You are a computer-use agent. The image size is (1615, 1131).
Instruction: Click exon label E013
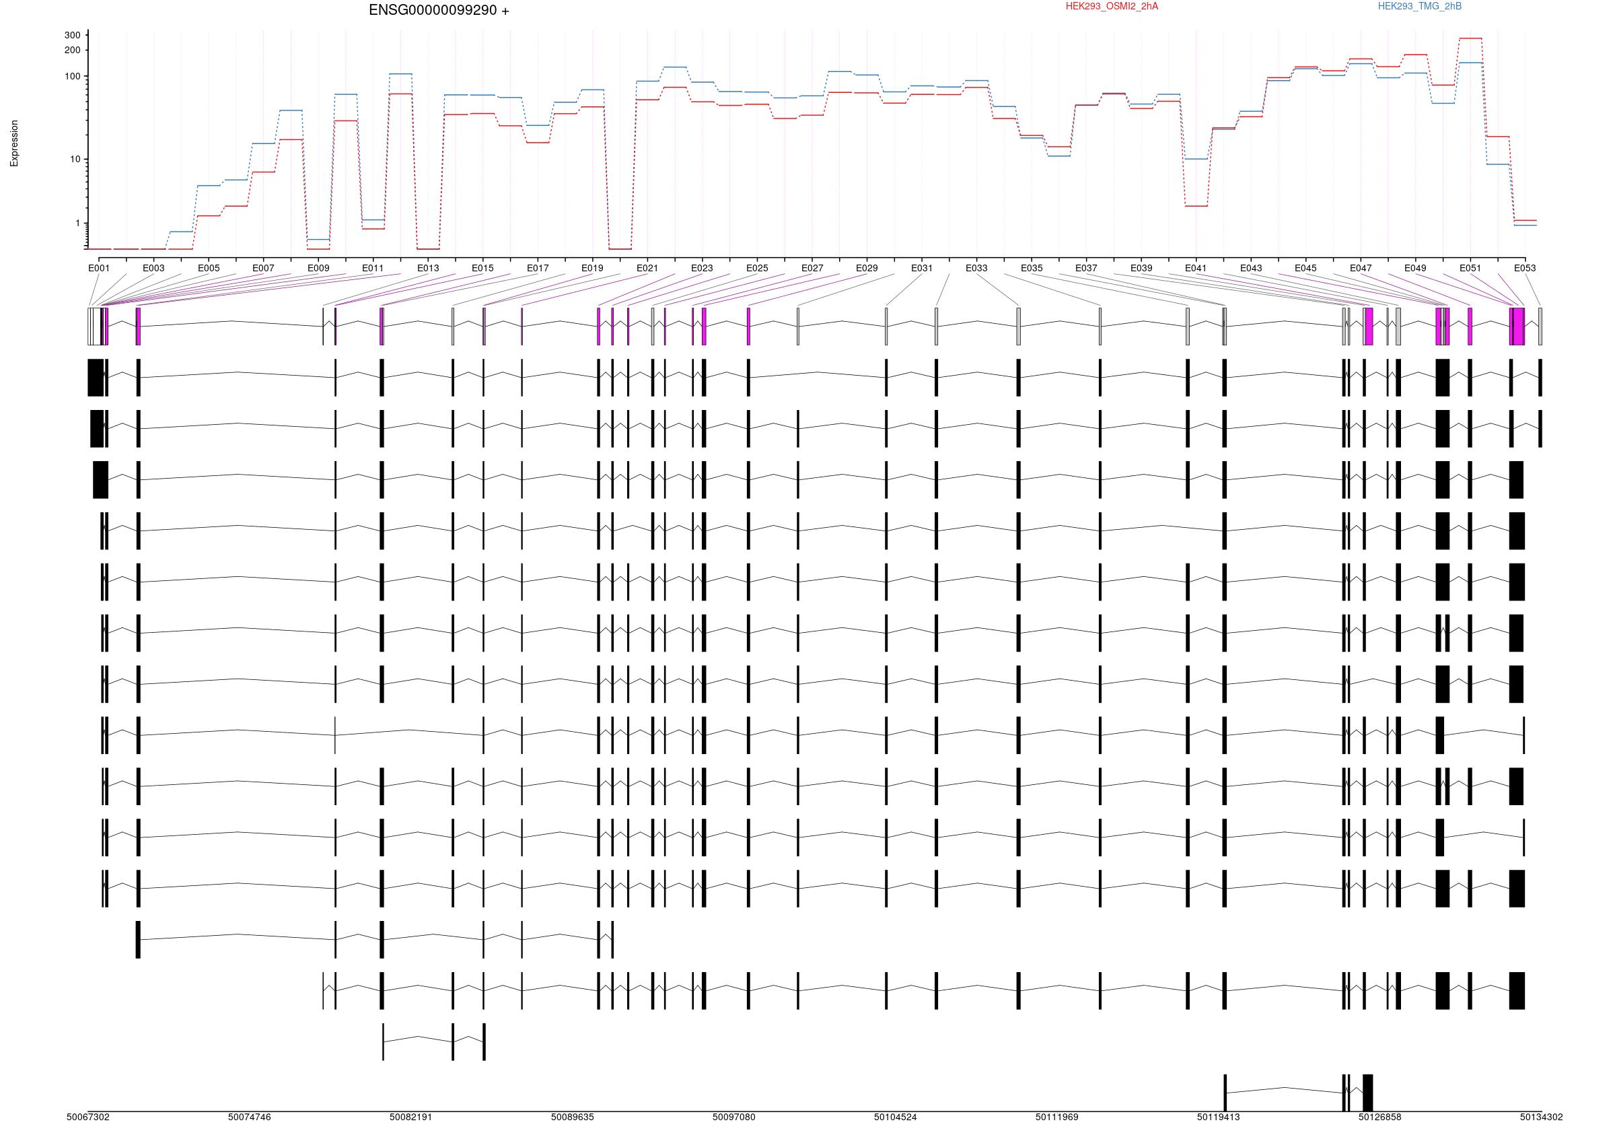tap(428, 268)
